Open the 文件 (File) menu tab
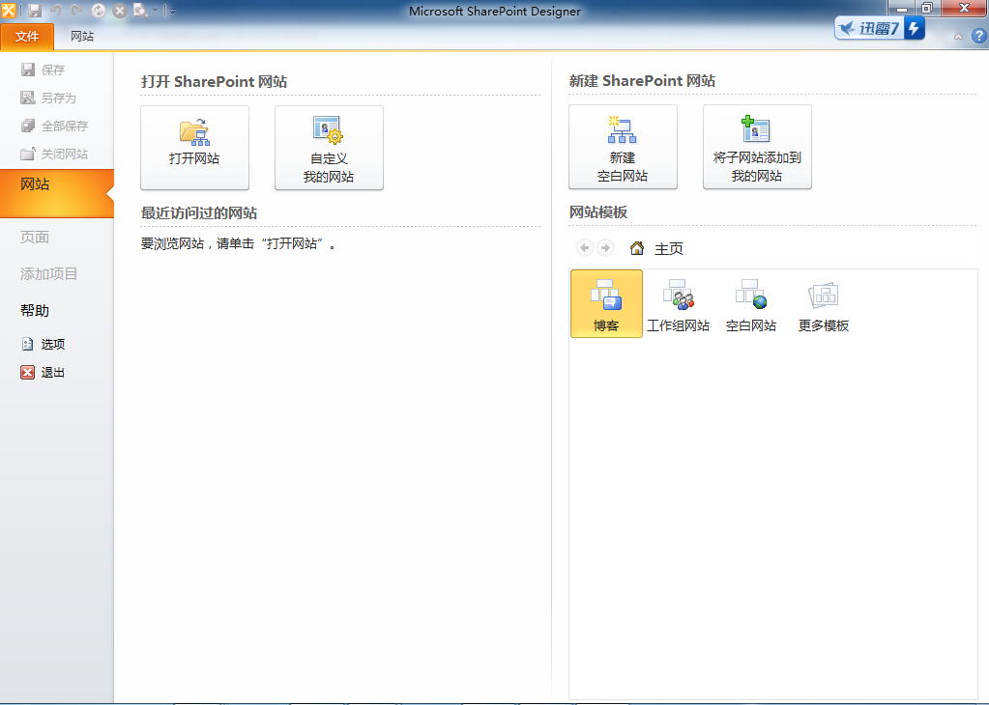Viewport: 989px width, 705px height. (x=27, y=36)
